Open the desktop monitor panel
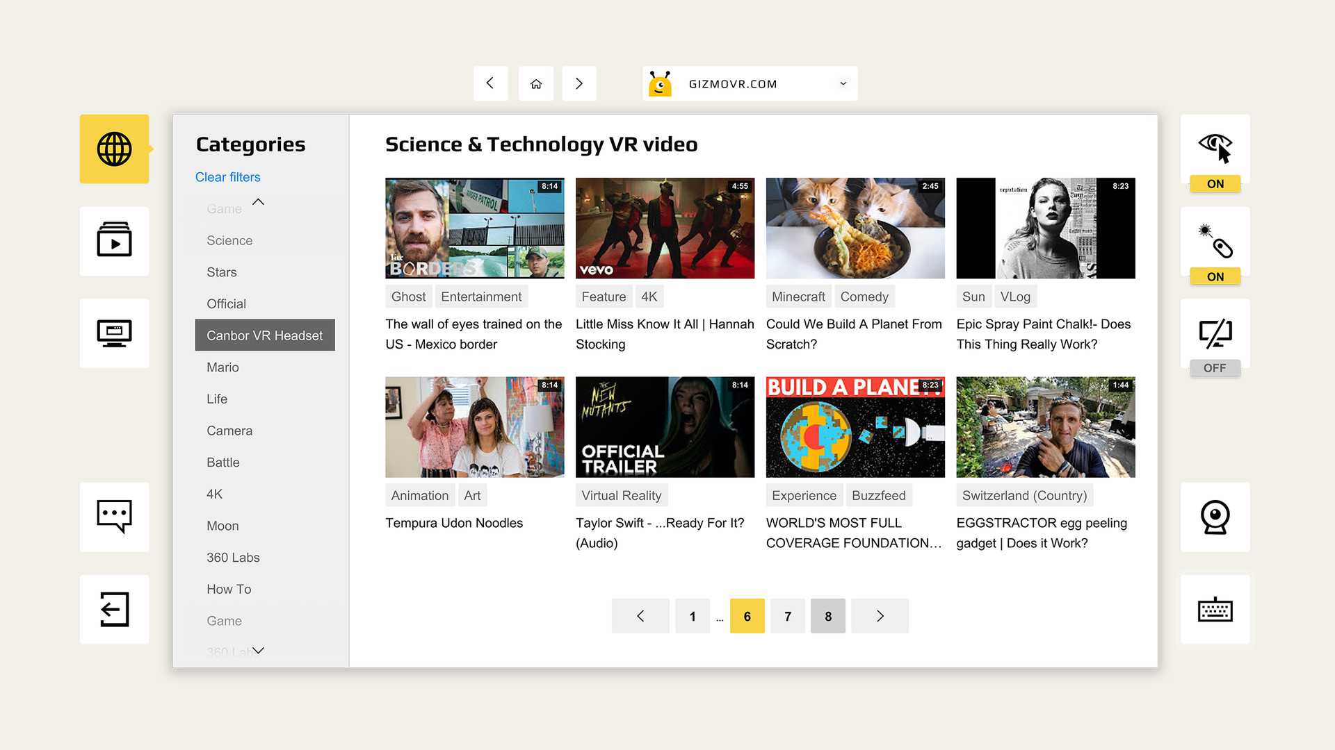Image resolution: width=1335 pixels, height=750 pixels. tap(114, 333)
